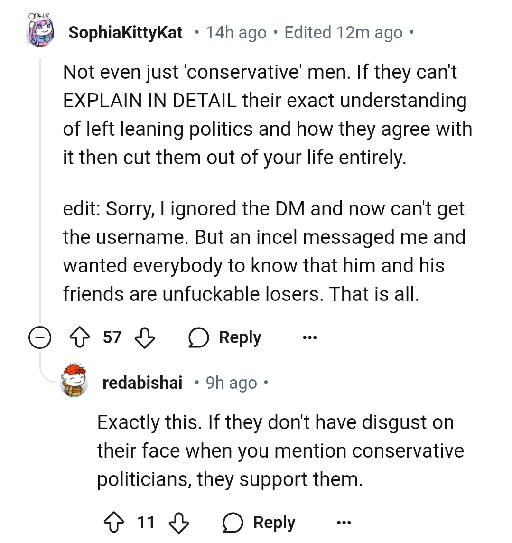
Task: Click the 14h ago timestamp
Action: click(x=236, y=33)
